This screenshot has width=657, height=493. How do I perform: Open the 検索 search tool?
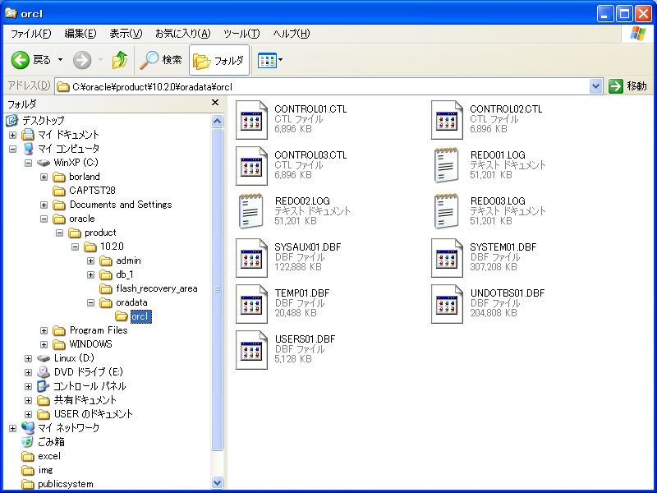coord(161,60)
